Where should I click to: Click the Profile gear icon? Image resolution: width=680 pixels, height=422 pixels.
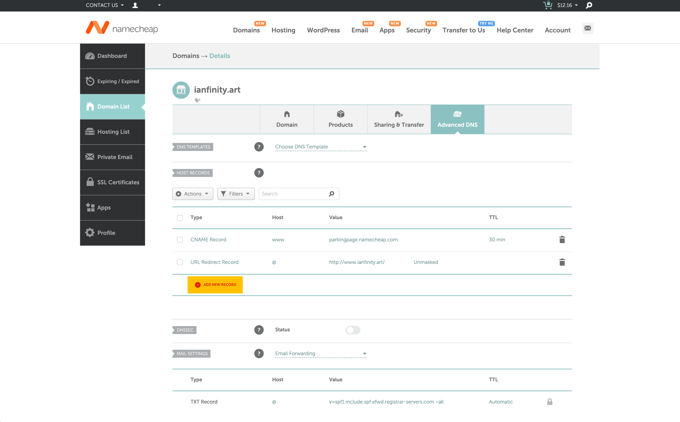click(90, 233)
